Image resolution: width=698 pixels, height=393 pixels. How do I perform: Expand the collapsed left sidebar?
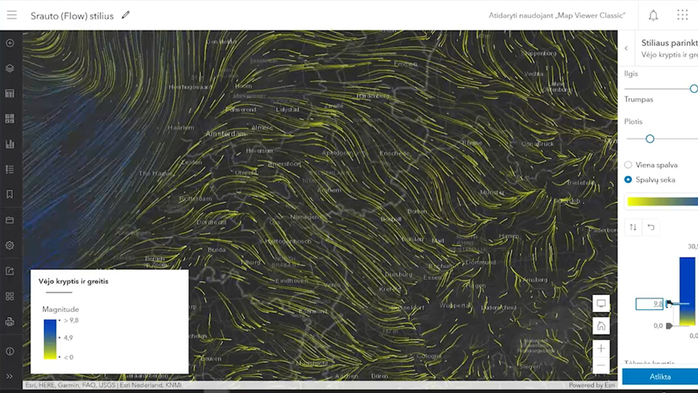click(10, 377)
